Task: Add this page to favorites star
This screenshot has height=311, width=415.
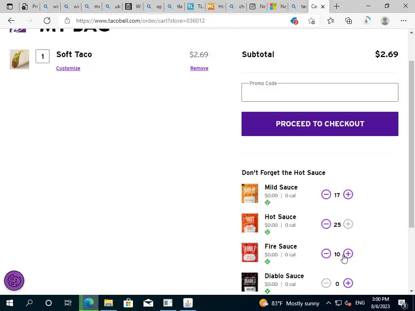Action: point(312,21)
